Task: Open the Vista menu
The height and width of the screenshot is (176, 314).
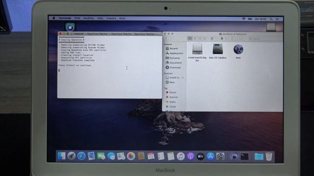Action: [x=100, y=18]
